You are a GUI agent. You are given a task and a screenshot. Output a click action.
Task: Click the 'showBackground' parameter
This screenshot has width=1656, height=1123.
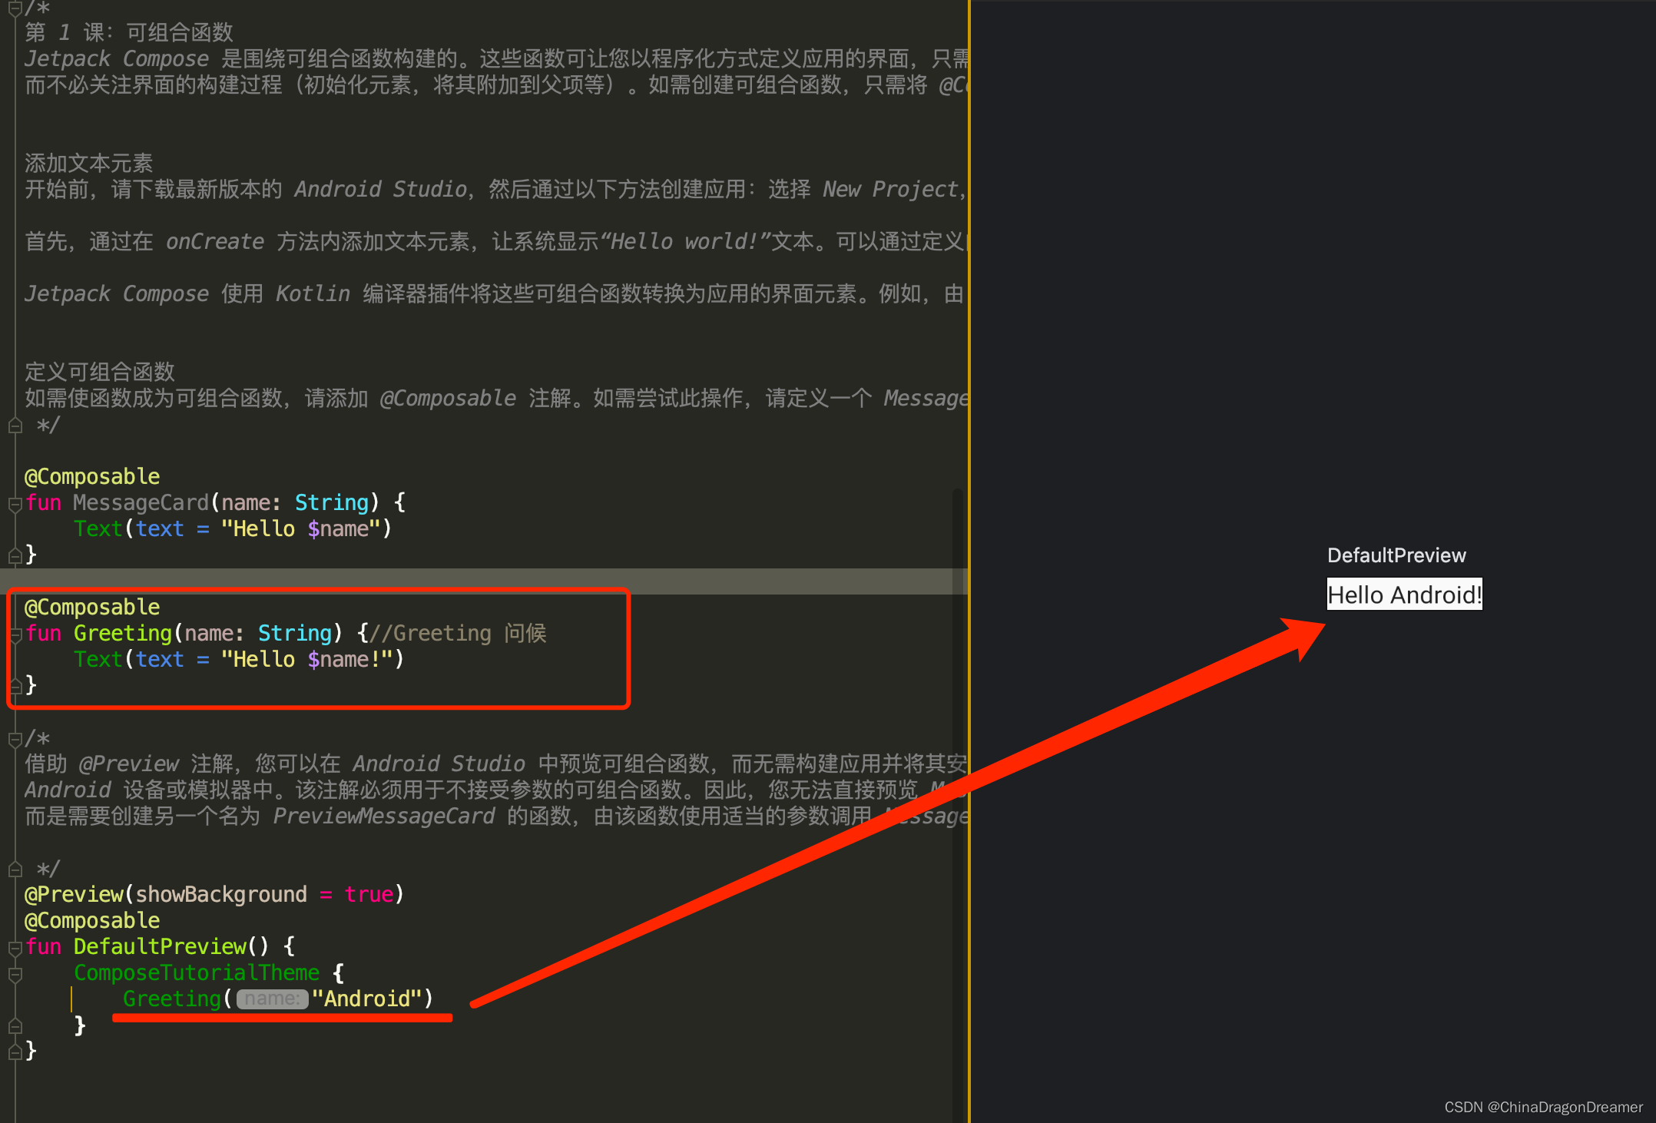pos(221,895)
